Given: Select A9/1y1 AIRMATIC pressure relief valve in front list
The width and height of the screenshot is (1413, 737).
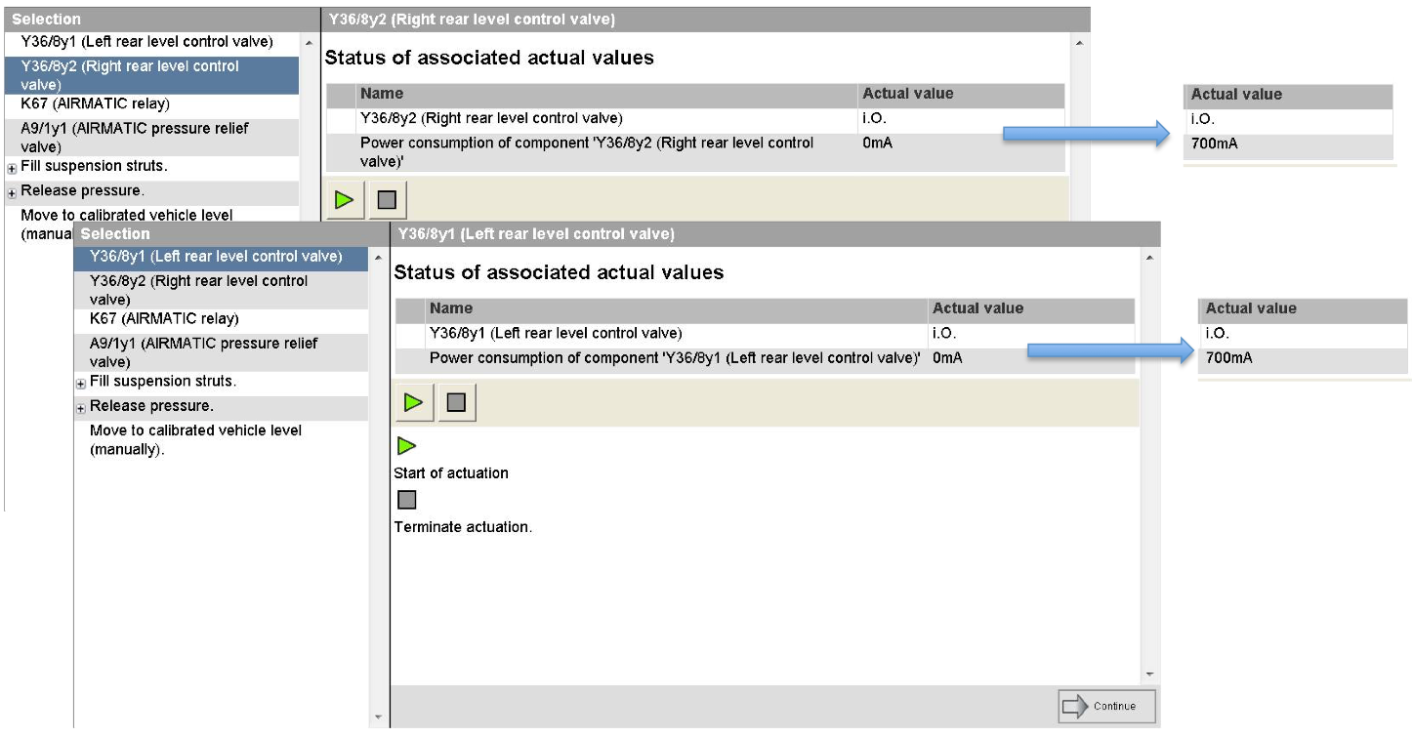Looking at the screenshot, I should (x=222, y=352).
